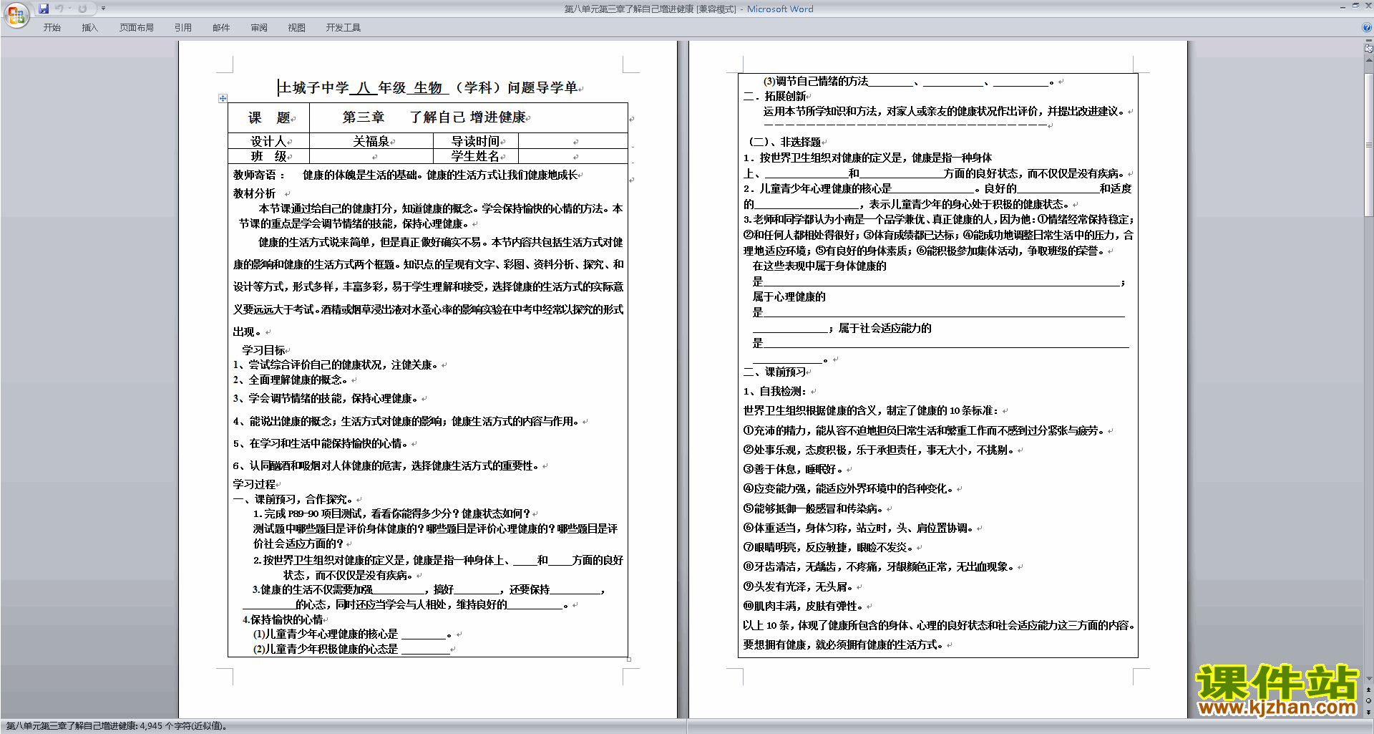
Task: Open the round Office button menu
Action: (x=16, y=15)
